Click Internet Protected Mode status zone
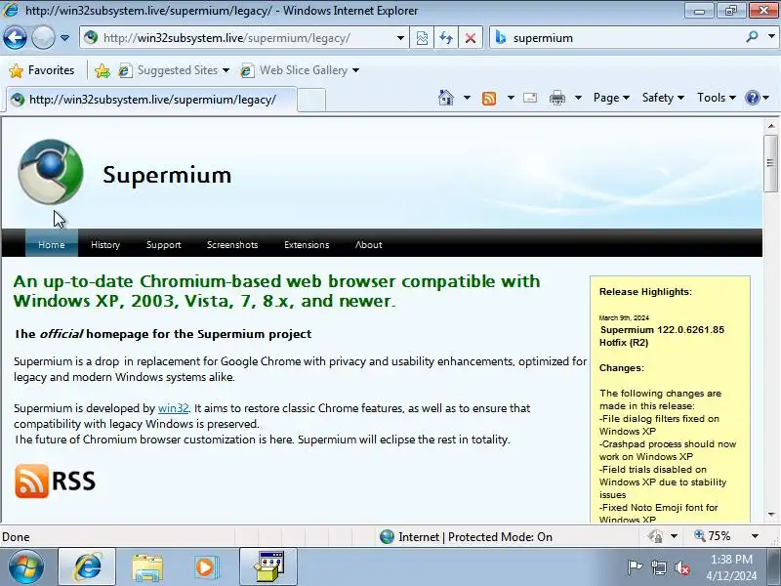This screenshot has width=781, height=586. click(x=467, y=536)
